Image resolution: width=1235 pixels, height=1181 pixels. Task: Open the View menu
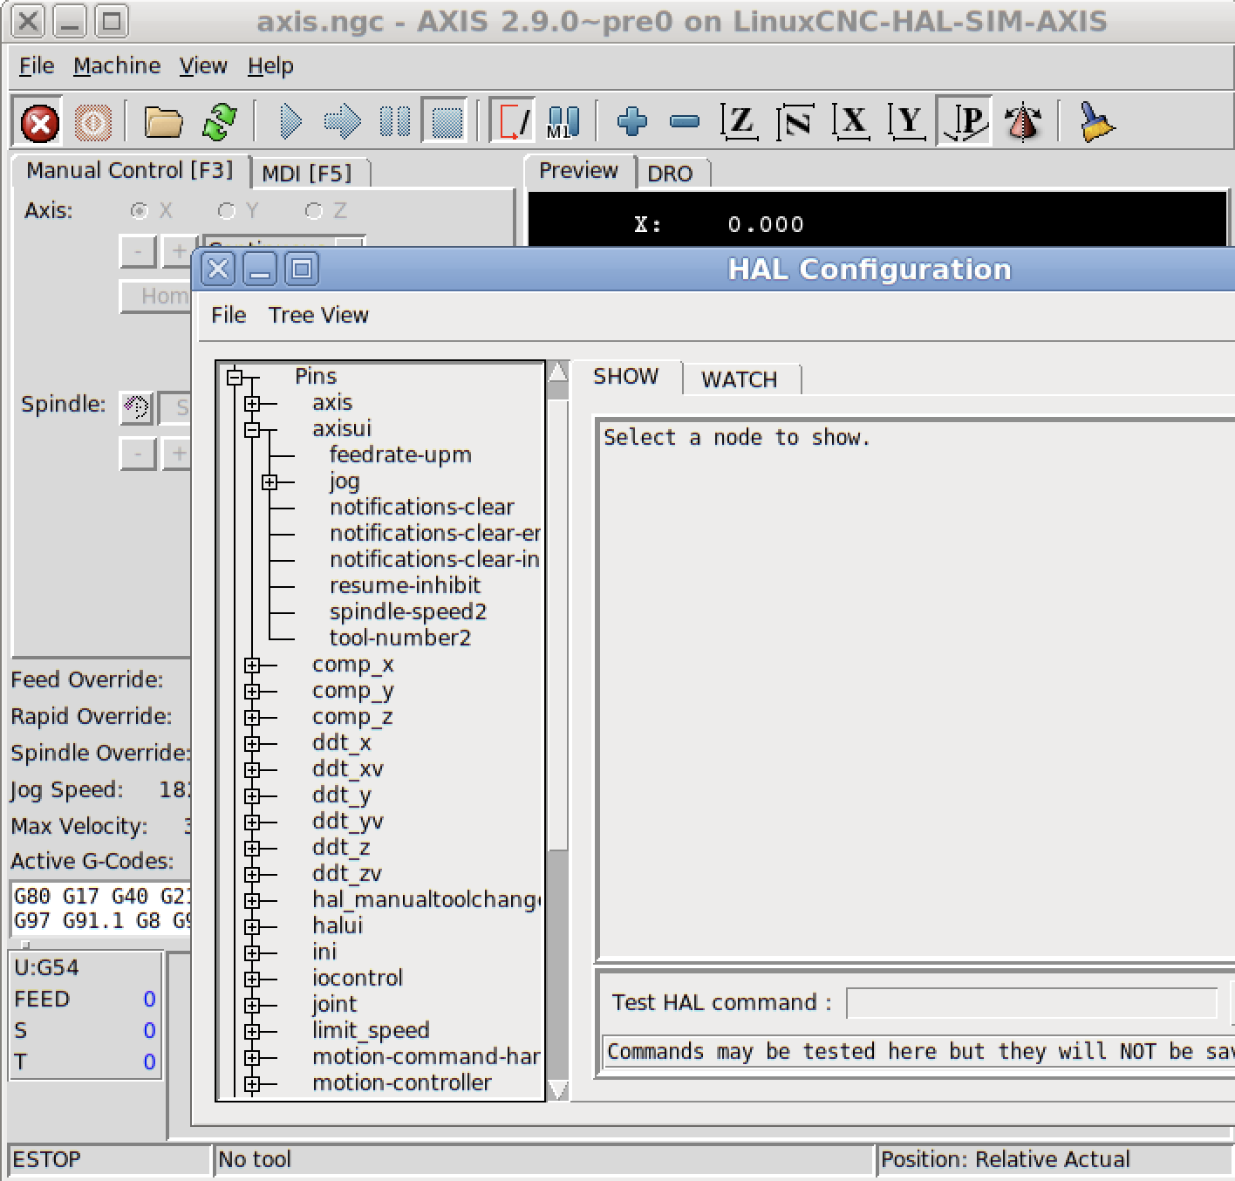pyautogui.click(x=203, y=66)
